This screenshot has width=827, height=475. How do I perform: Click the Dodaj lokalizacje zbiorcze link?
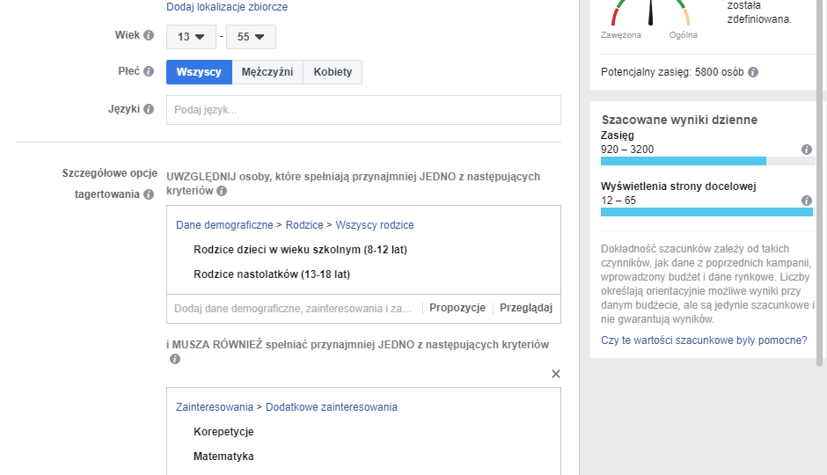coord(227,7)
